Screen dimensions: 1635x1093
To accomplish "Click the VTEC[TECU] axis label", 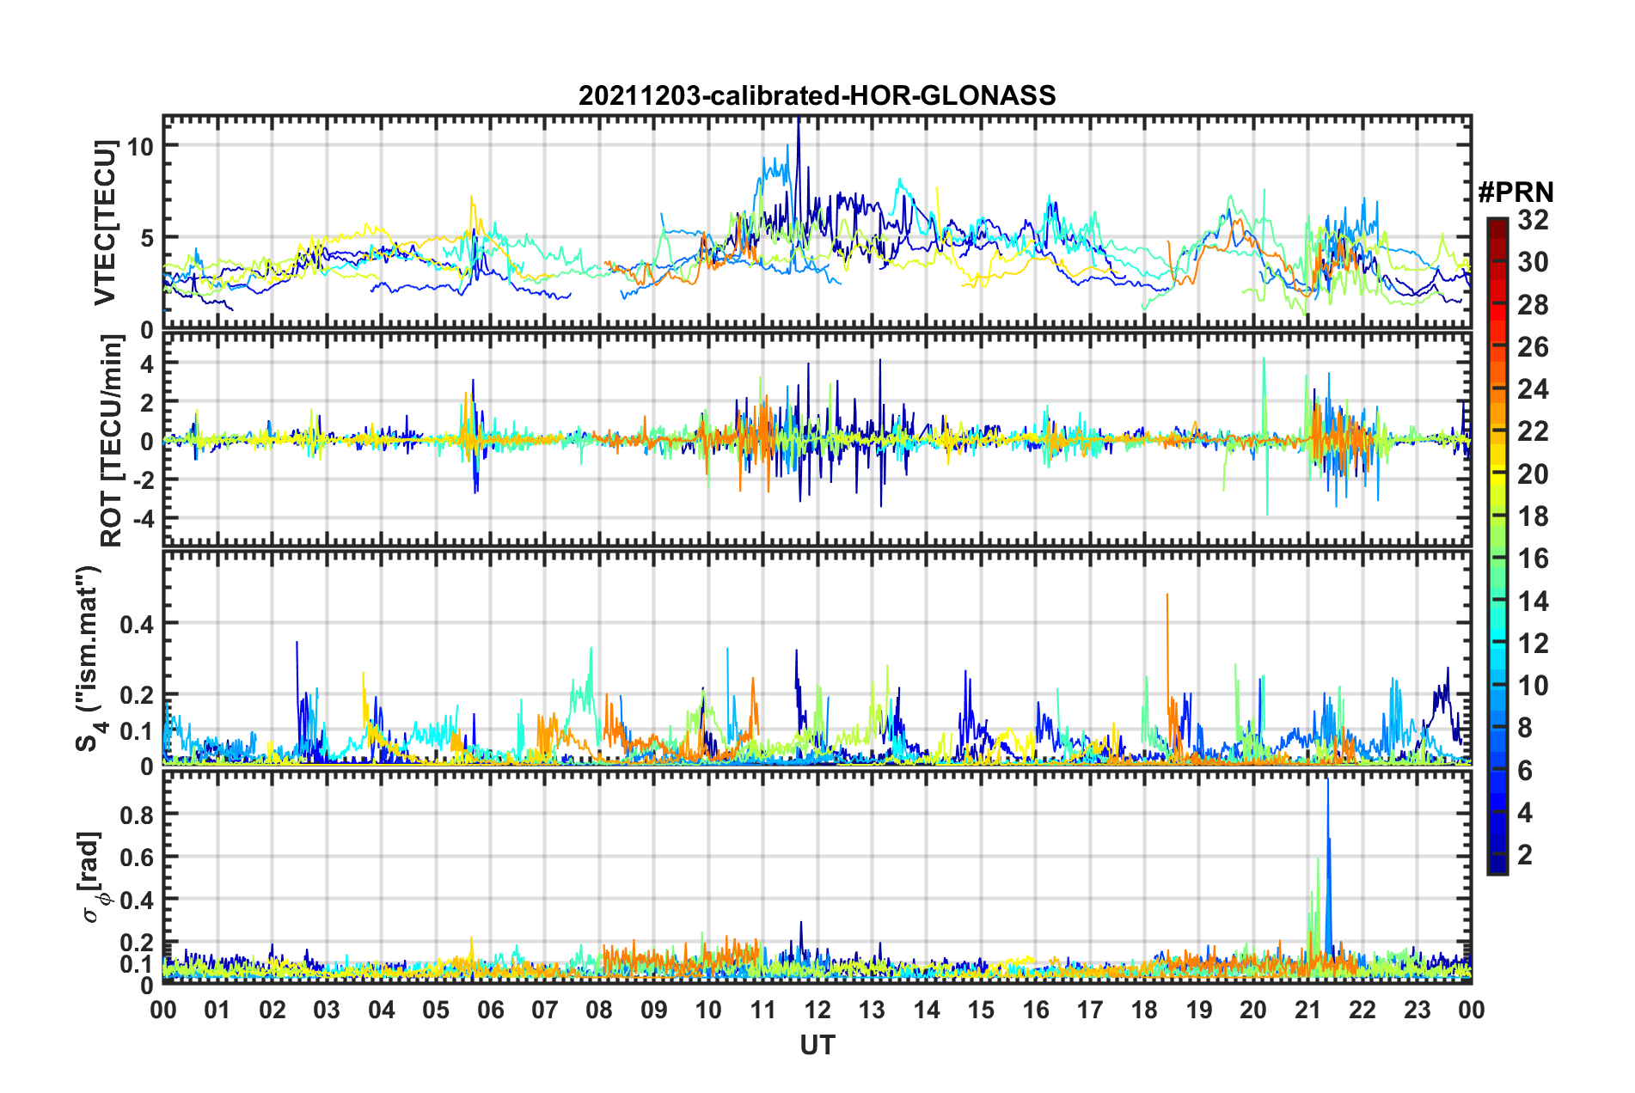I will pos(105,223).
